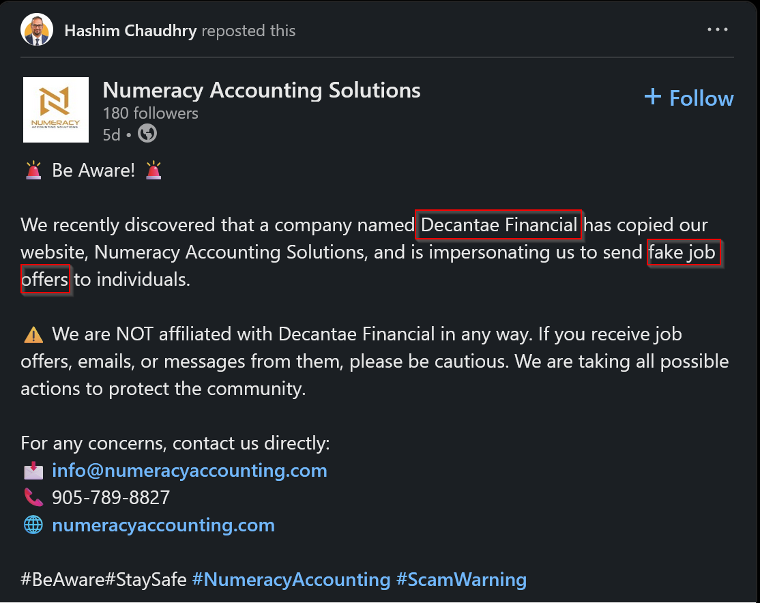Open the three-dot post options menu
This screenshot has height=603, width=760.
[x=718, y=30]
